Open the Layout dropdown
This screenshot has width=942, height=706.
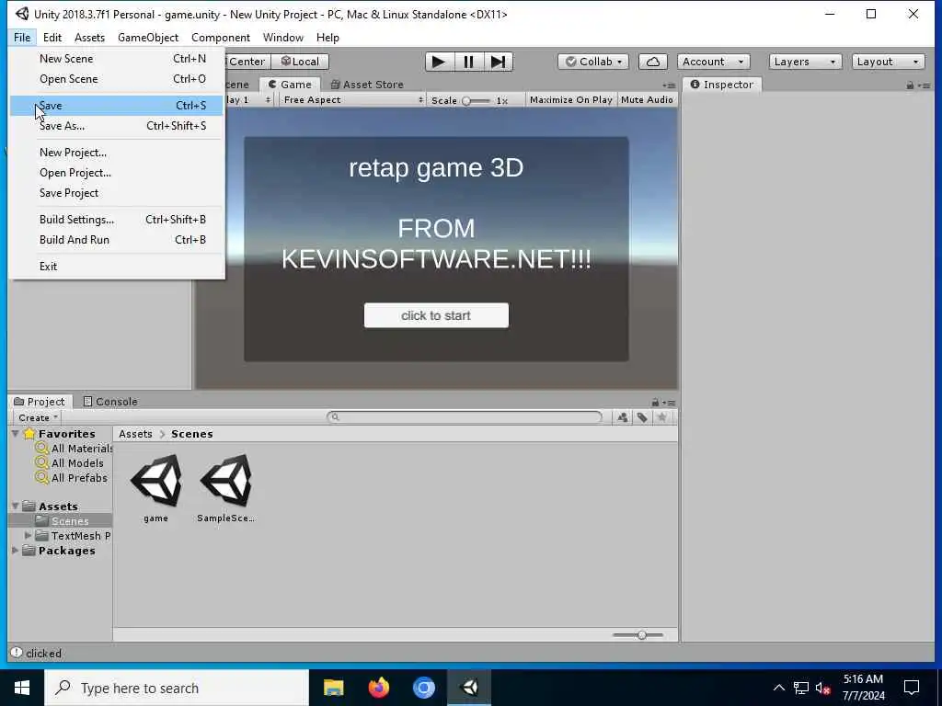tap(888, 62)
